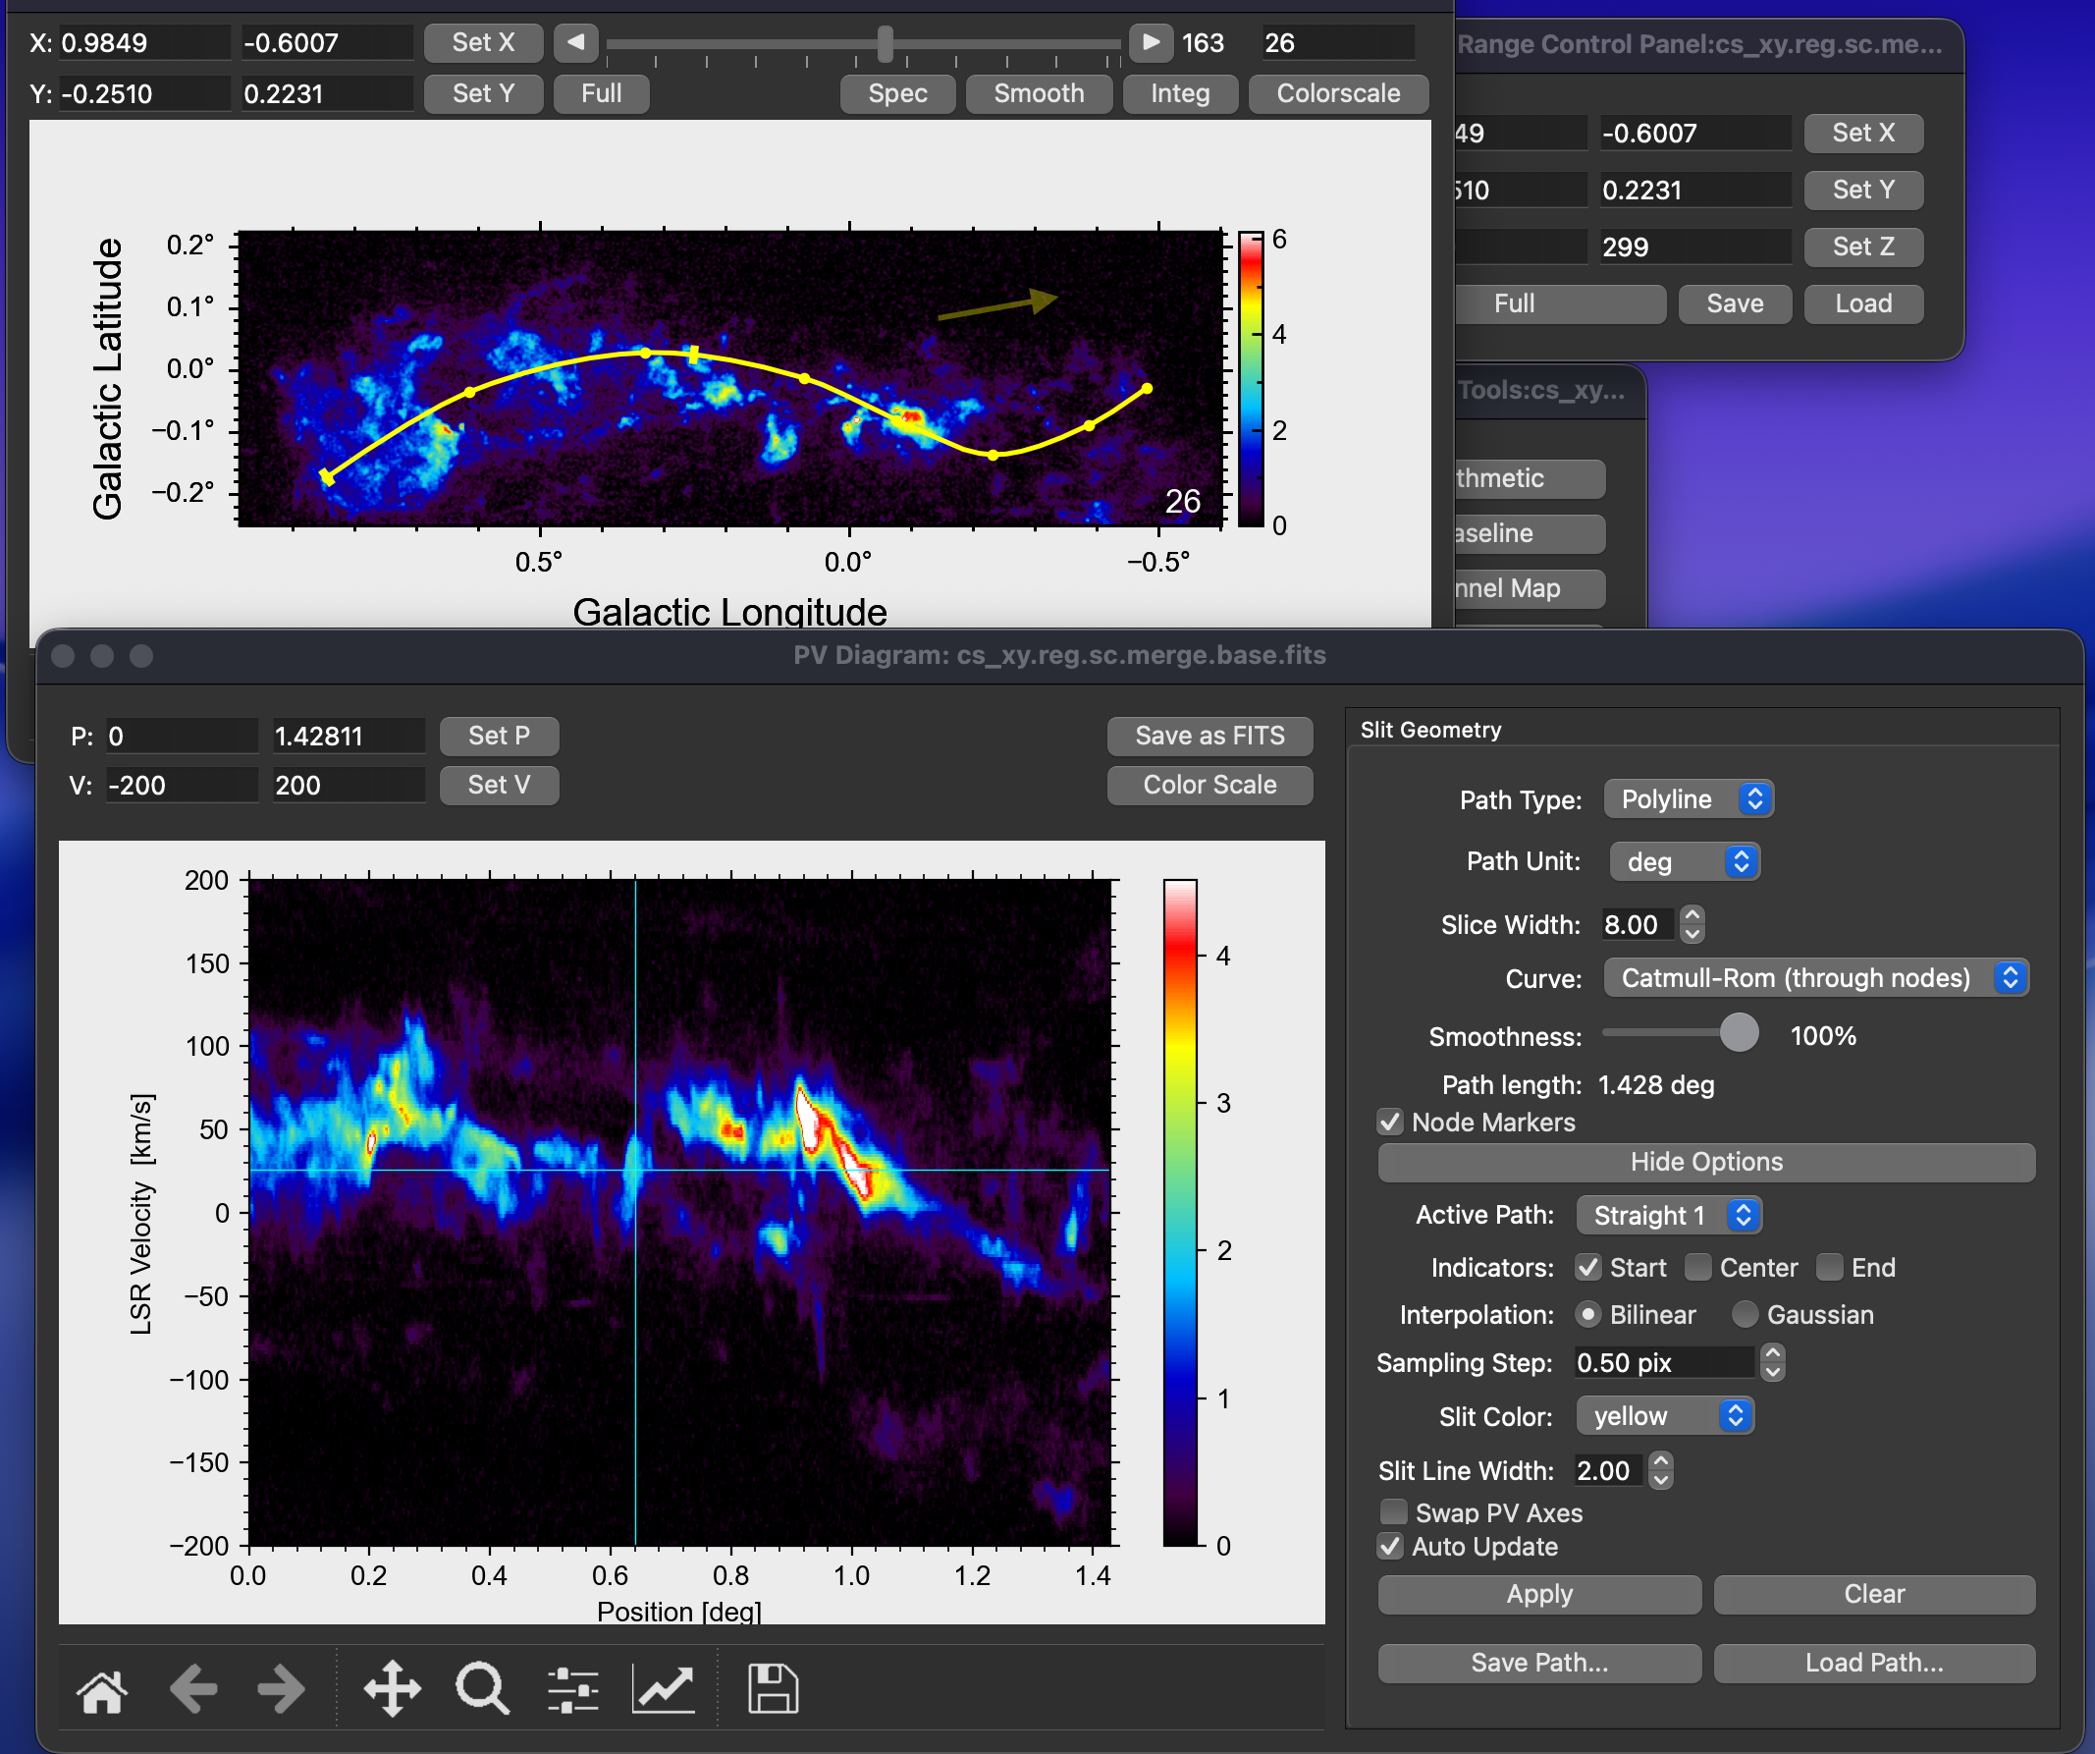Open the Path Type Polyline dropdown
This screenshot has width=2095, height=1754.
1688,799
